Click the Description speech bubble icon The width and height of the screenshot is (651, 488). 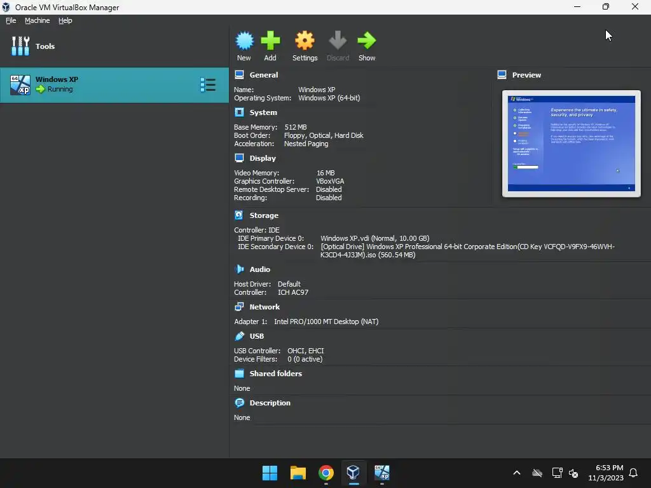240,402
